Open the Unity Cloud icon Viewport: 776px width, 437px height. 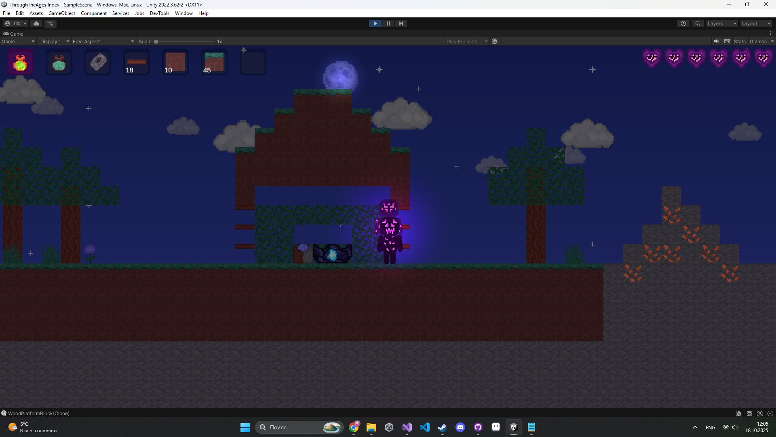tap(36, 23)
